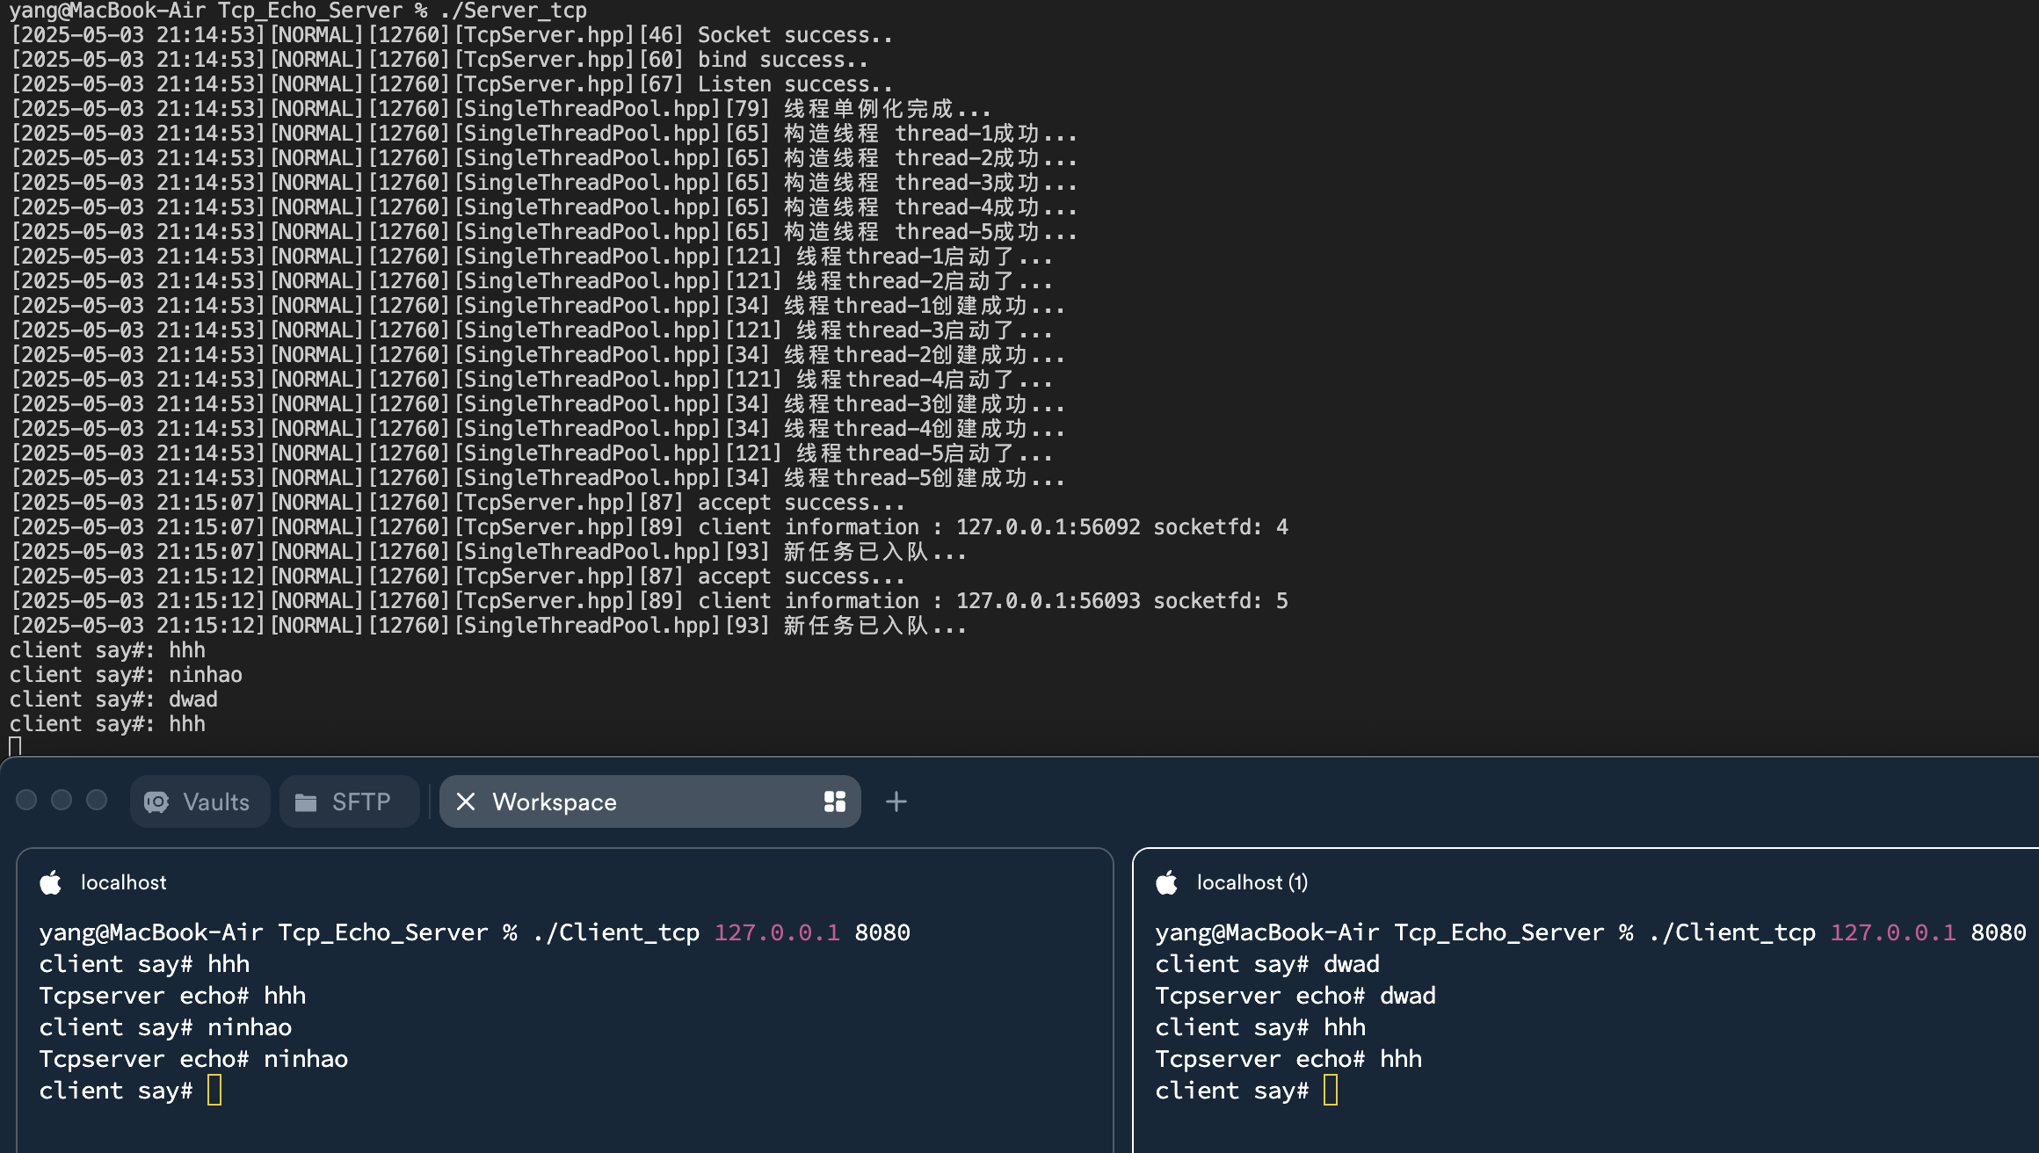Click the Apple icon in localhost pane
Screen dimensions: 2039x1153
[x=51, y=882]
